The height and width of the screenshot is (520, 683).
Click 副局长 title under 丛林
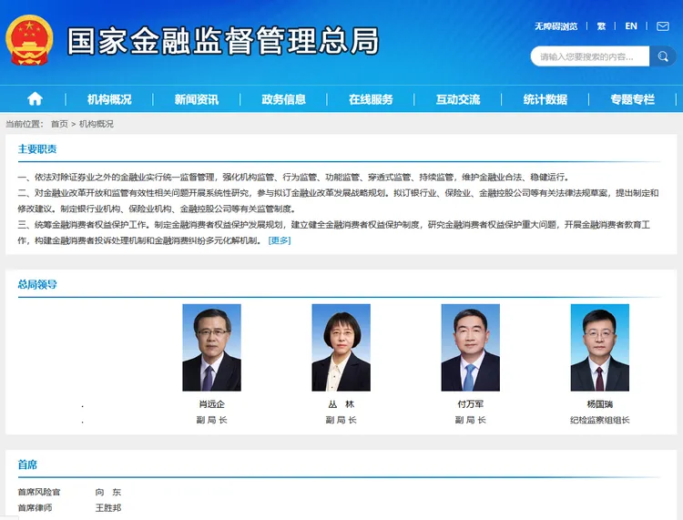pos(341,420)
